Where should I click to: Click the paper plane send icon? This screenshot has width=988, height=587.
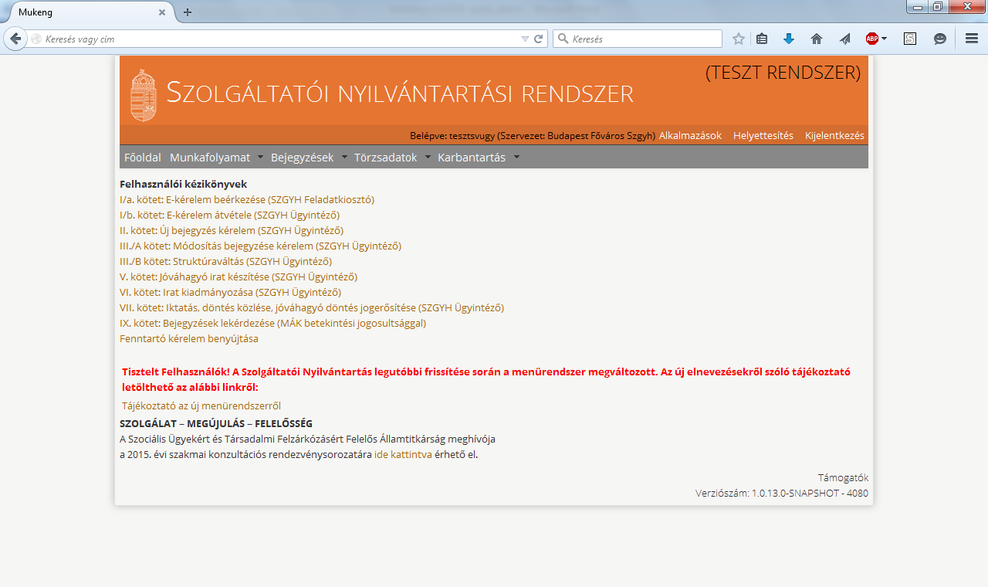844,39
